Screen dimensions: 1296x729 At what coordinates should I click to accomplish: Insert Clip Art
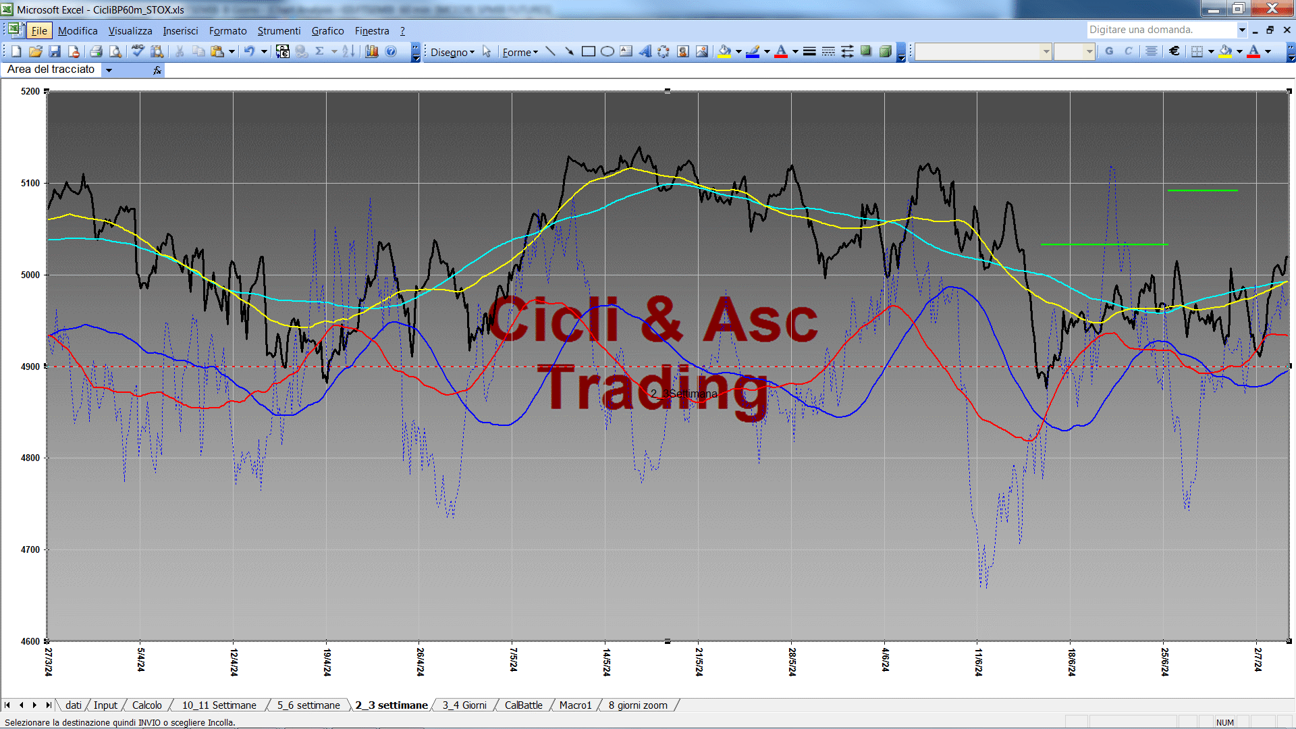pos(683,52)
